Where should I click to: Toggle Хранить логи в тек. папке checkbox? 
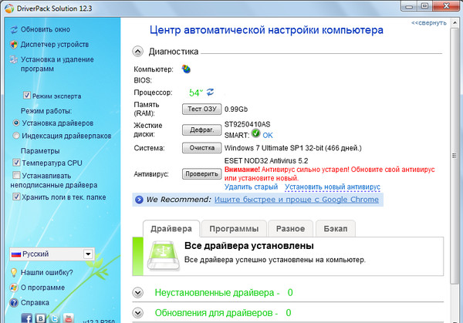(16, 197)
